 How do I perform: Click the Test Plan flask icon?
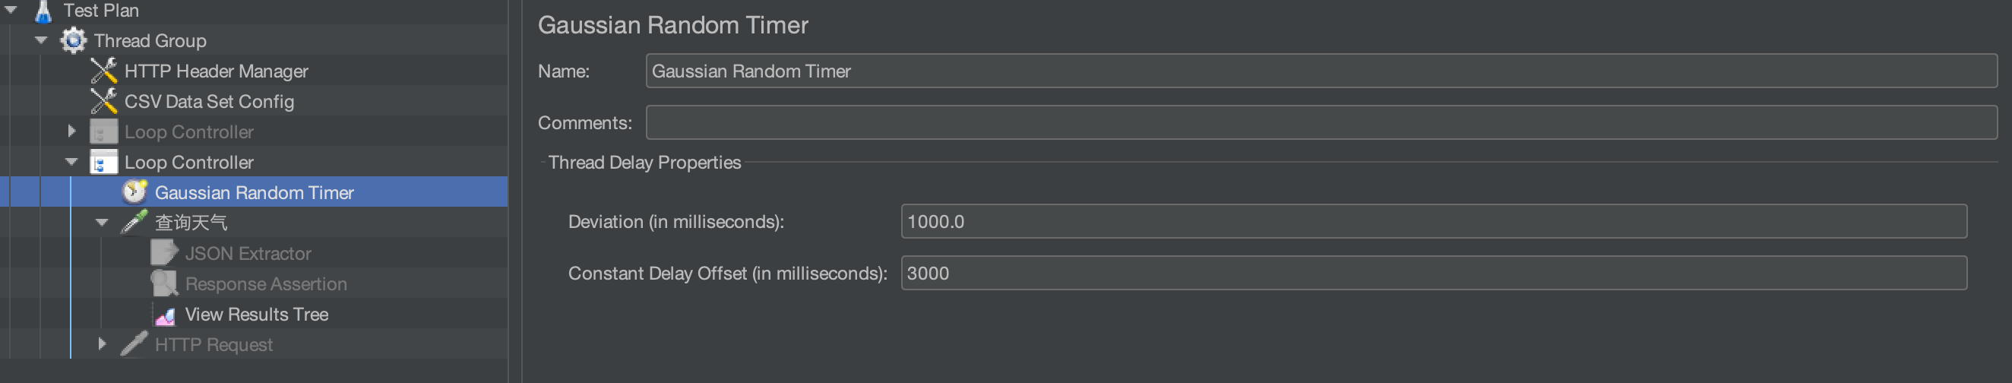pos(44,11)
